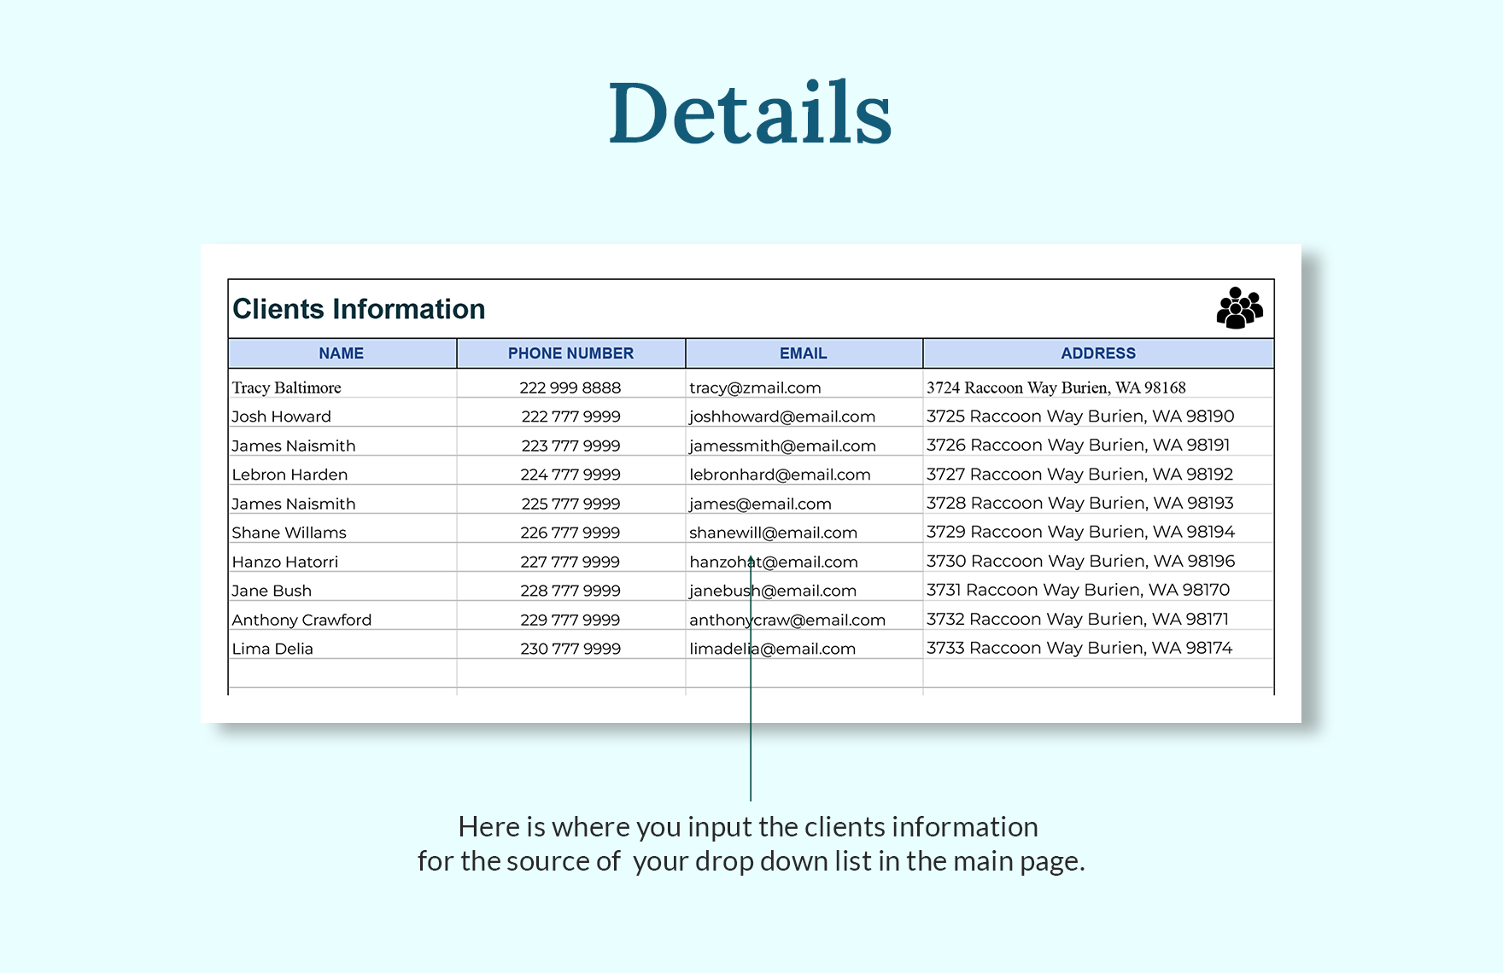Click Anthony Crawford's name cell
1503x973 pixels.
pos(301,619)
